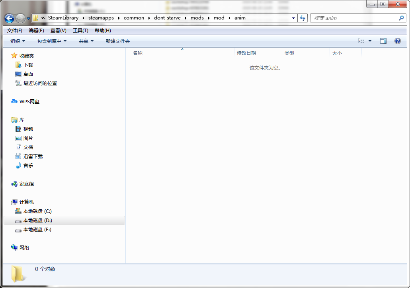Open the 工具(T) menu
Image resolution: width=410 pixels, height=288 pixels.
[x=80, y=31]
